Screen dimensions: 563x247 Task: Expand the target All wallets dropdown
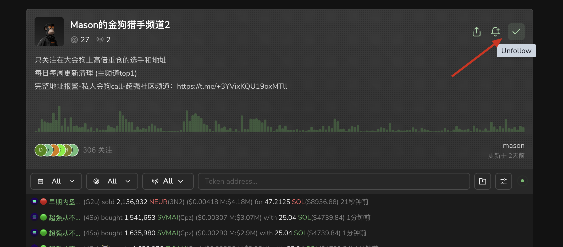coord(112,181)
